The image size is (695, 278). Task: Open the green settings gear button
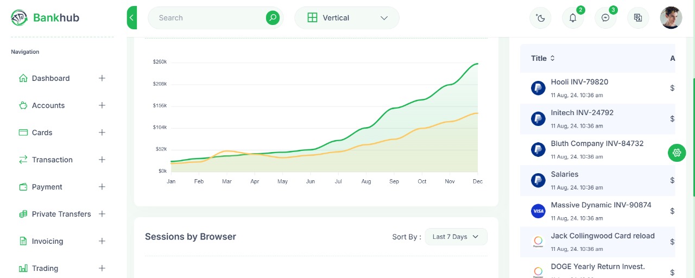[677, 153]
